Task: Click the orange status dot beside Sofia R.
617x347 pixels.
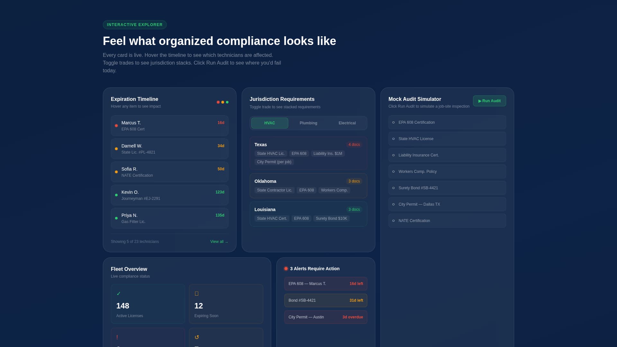Action: coord(116,172)
